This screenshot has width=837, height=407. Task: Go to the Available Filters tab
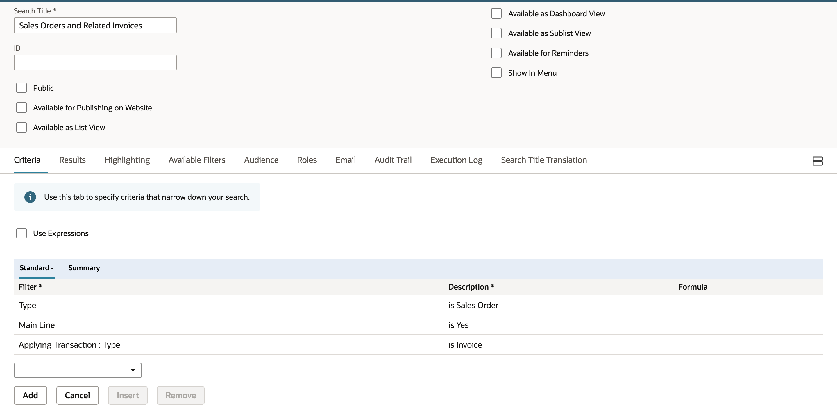[196, 160]
